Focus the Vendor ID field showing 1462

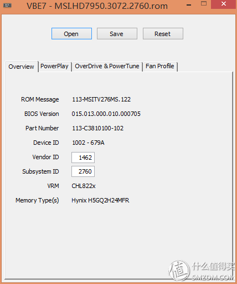83,158
